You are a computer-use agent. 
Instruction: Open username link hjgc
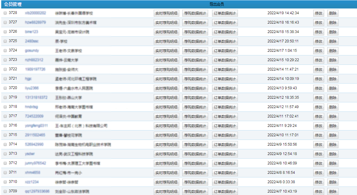28,79
